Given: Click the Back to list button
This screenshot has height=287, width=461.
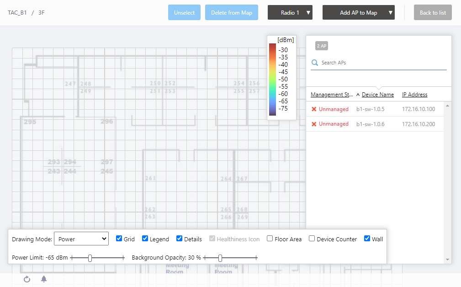Looking at the screenshot, I should [x=433, y=13].
